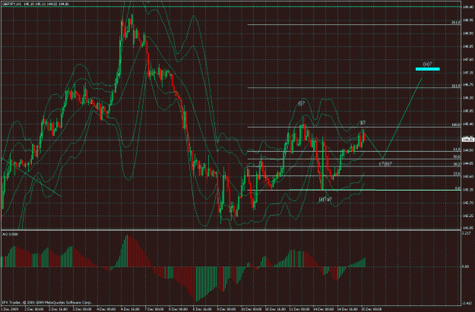
Task: Select the 100.0 Fibonacci level label
Action: click(455, 124)
